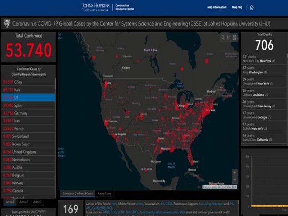This screenshot has height=216, width=288.
Task: Select the highlighted US row
Action: [x=28, y=98]
